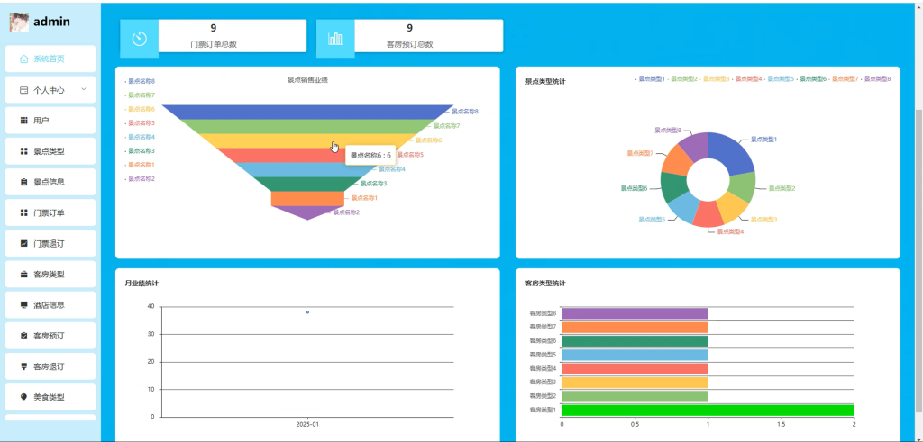The width and height of the screenshot is (923, 442).
Task: Click the monitor icon beside 酒店信息
Action: (x=24, y=305)
